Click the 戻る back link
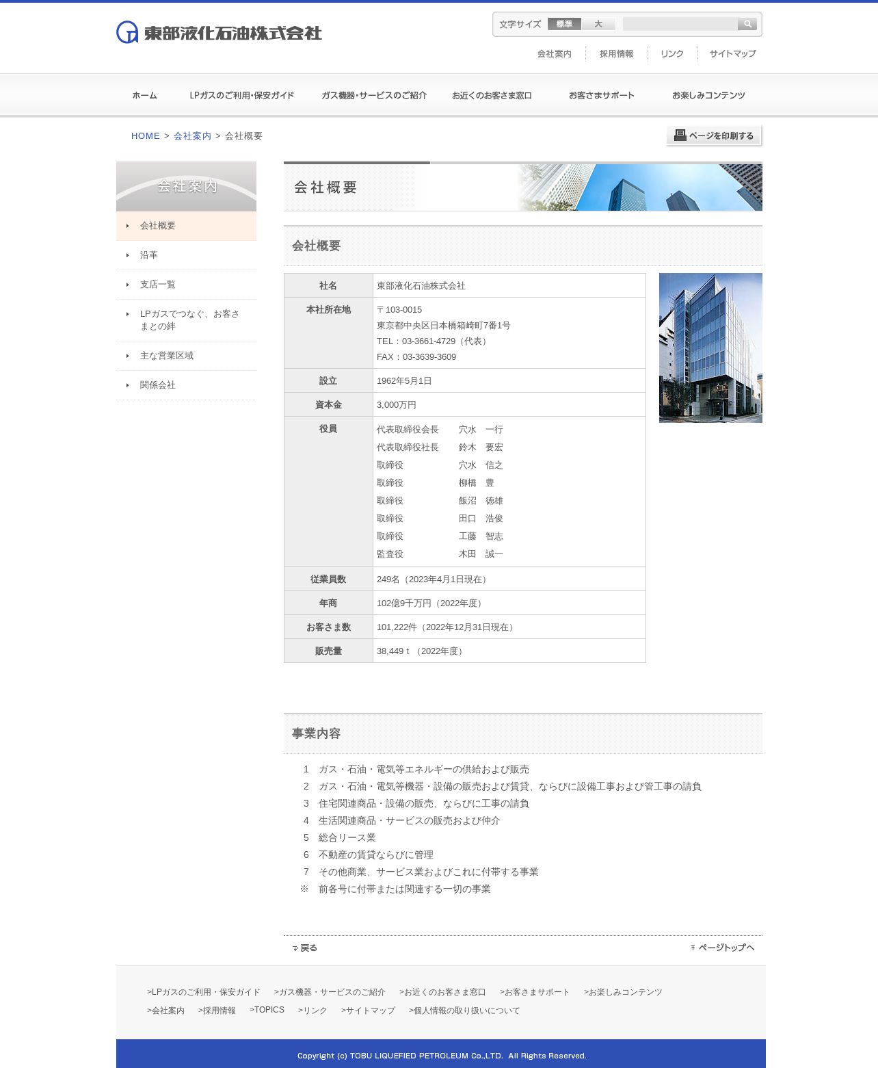 pos(305,948)
